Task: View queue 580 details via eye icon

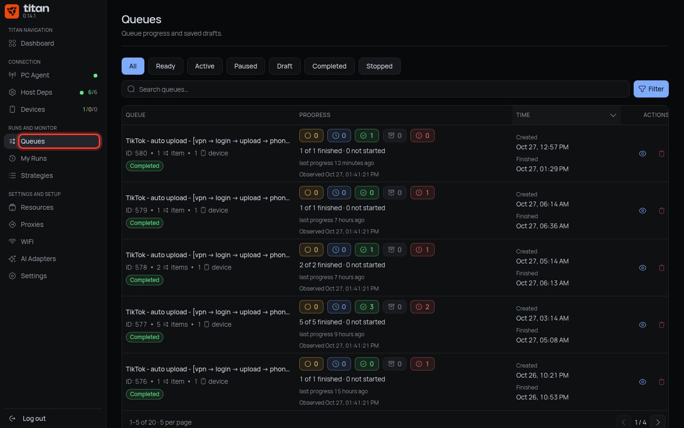Action: [x=643, y=154]
